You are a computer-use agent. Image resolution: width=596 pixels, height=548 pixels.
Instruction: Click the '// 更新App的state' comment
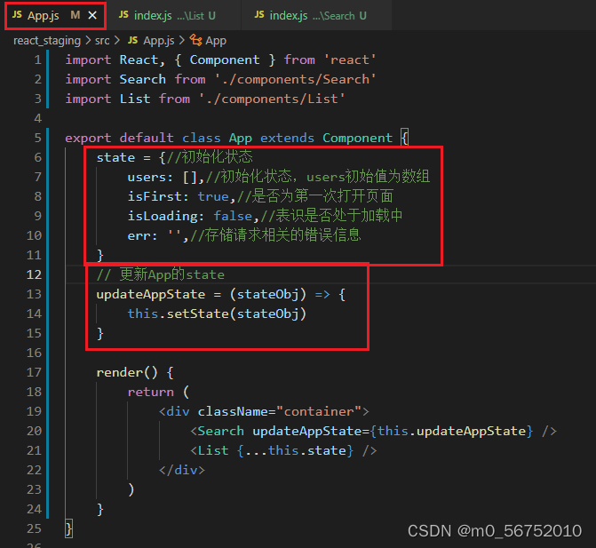point(161,274)
